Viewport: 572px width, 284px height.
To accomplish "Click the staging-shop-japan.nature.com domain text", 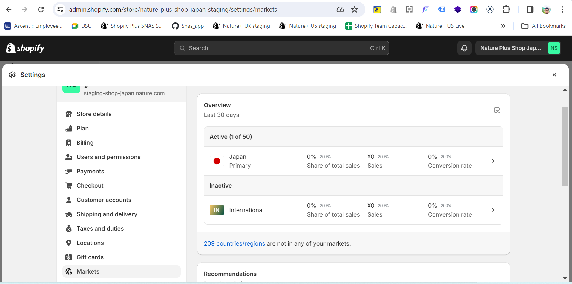I will click(x=124, y=93).
